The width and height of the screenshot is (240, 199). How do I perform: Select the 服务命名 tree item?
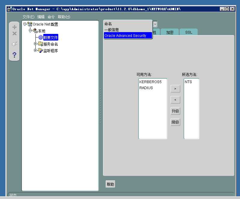pos(51,44)
